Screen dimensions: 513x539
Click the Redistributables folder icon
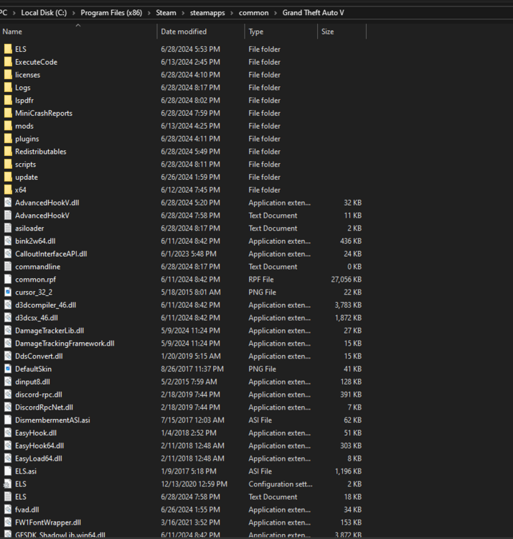click(x=8, y=152)
